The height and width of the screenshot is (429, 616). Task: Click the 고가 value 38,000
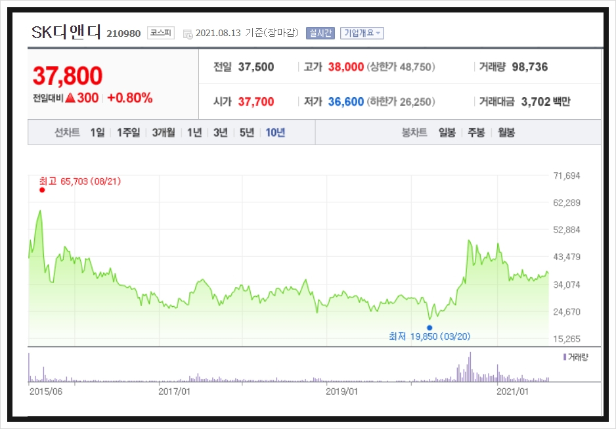pos(345,67)
